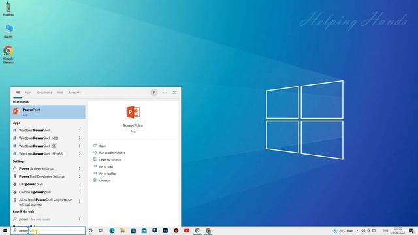This screenshot has width=418, height=235.
Task: Expand arrow beside Windows PowerShell ISE
Action: point(80,146)
